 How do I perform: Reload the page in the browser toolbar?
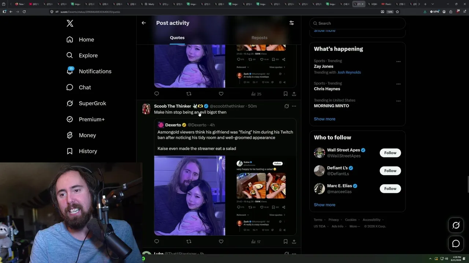coord(24,12)
